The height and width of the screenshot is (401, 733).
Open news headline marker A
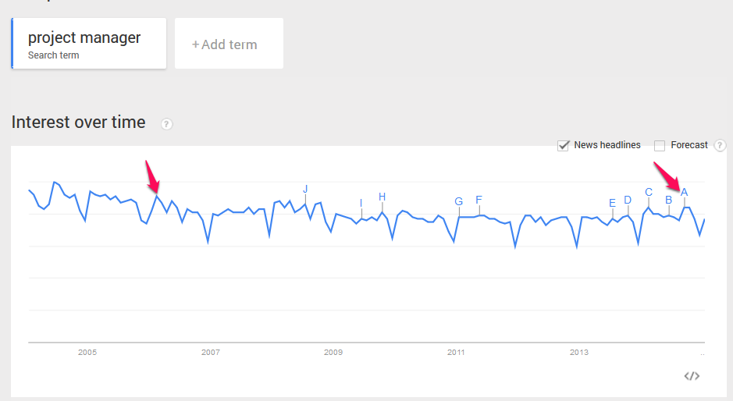pyautogui.click(x=685, y=192)
